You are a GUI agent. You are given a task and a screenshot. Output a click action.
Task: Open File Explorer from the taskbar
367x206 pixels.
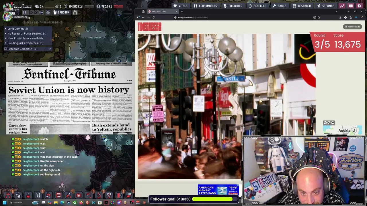point(56,203)
